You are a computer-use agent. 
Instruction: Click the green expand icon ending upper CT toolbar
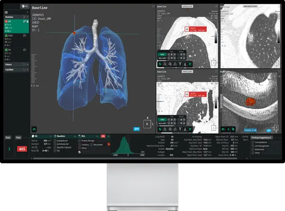click(x=190, y=64)
